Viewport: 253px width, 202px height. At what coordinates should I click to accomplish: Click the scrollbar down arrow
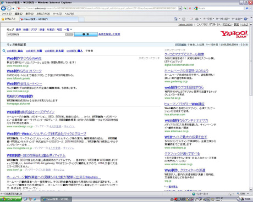(251, 189)
